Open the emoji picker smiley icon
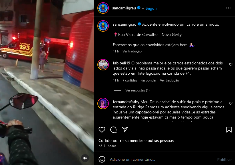 pos(102,159)
